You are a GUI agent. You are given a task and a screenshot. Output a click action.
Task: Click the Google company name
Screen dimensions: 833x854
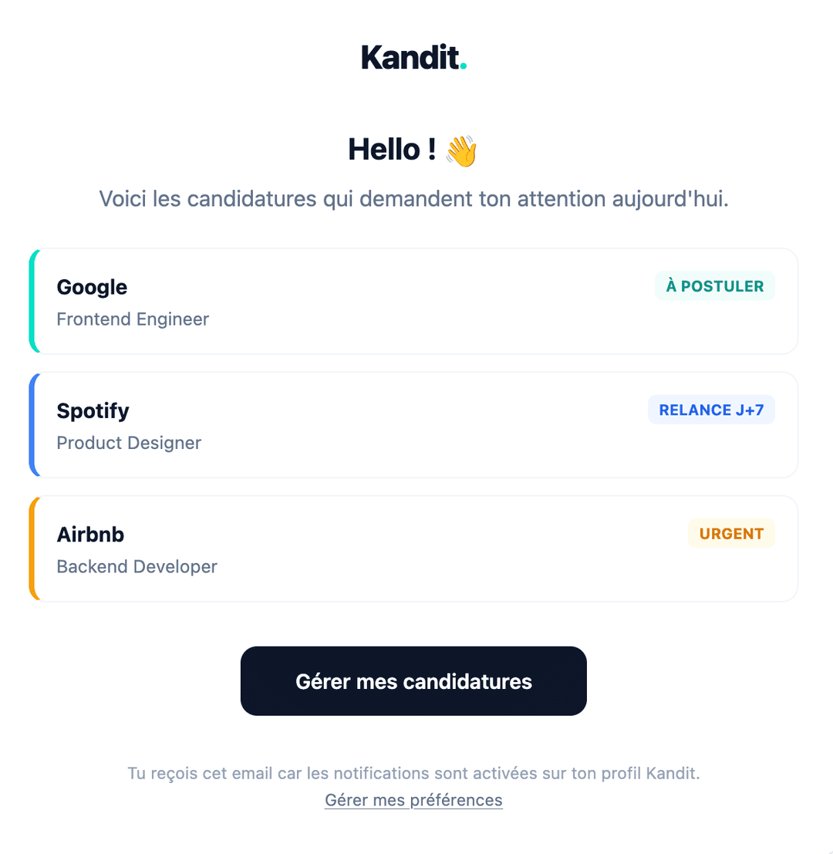pyautogui.click(x=91, y=287)
